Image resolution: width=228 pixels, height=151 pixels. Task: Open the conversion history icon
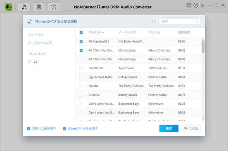tap(54, 7)
